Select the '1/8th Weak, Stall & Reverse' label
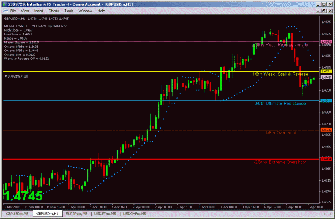Image resolution: width=335 pixels, height=219 pixels. 280,74
